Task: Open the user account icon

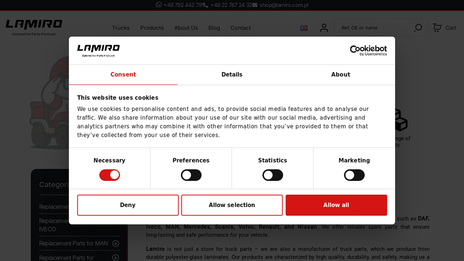Action: click(x=324, y=28)
